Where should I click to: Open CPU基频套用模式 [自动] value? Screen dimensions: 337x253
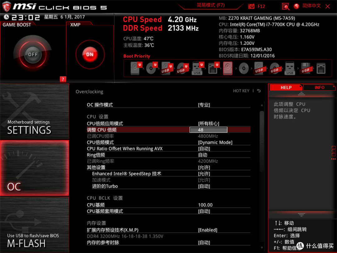(x=204, y=211)
